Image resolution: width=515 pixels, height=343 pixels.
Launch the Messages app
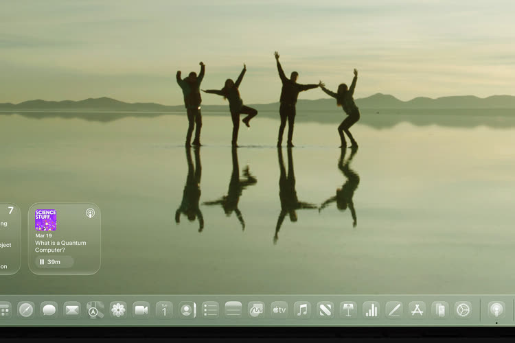[x=49, y=310]
